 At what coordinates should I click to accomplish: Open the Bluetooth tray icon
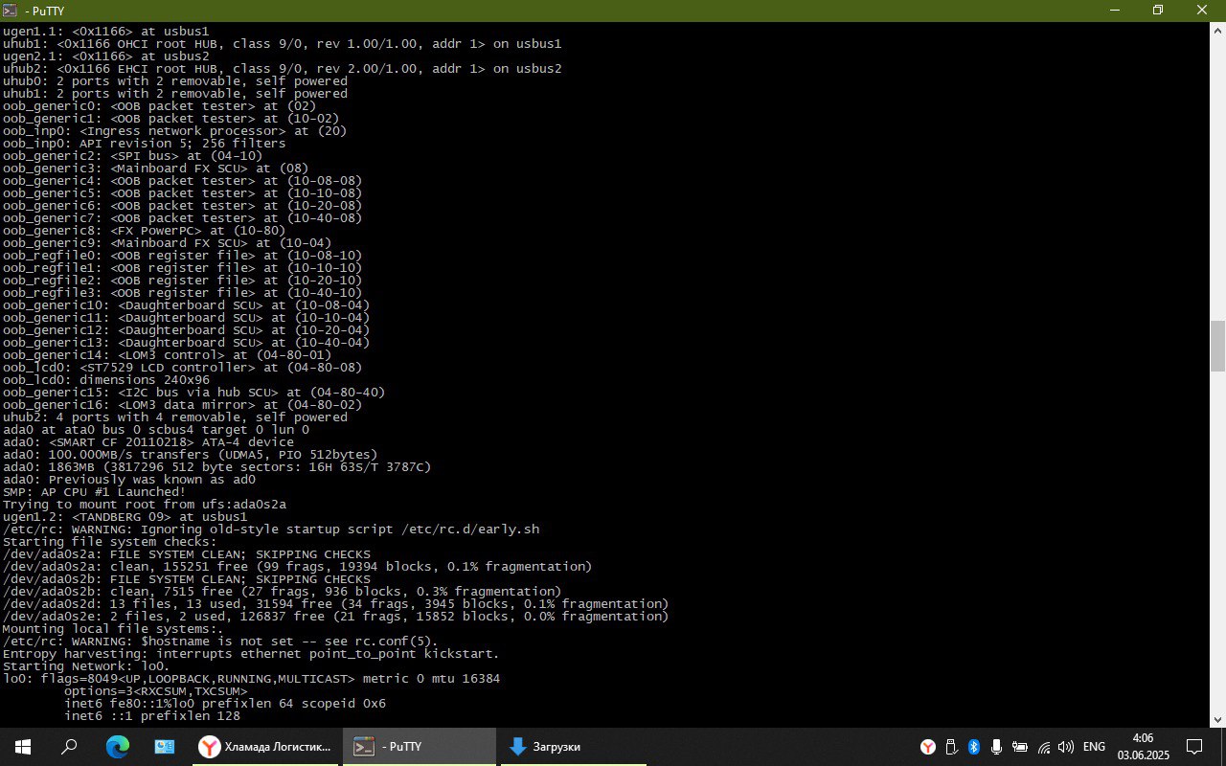point(974,747)
